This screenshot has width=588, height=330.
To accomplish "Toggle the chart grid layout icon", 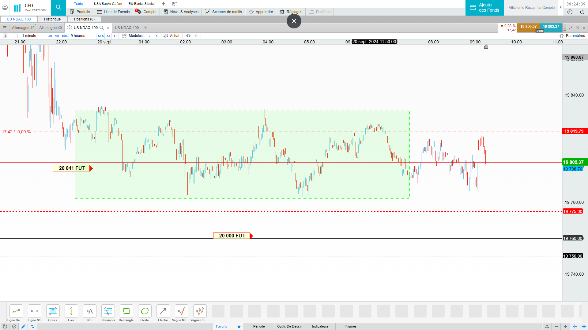I will click(x=15, y=36).
